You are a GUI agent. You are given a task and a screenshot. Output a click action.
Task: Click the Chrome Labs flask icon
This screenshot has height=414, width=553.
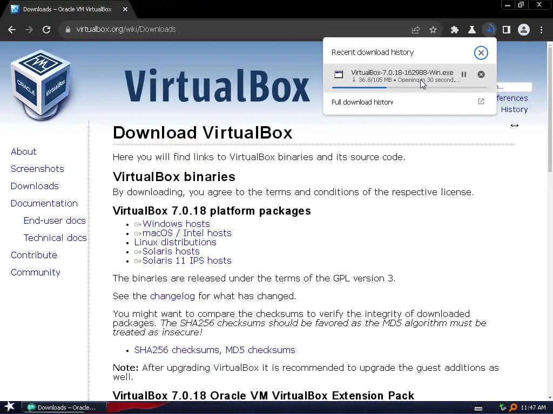(x=471, y=30)
